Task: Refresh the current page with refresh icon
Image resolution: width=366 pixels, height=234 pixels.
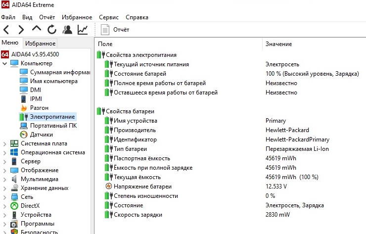Action: tap(52, 30)
